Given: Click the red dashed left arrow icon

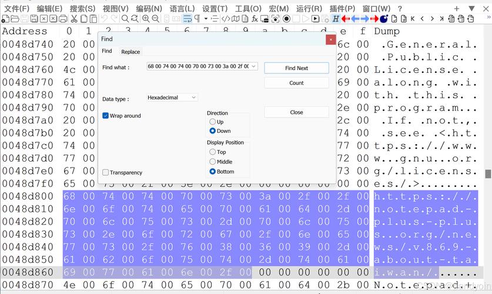Looking at the screenshot, I should click(x=346, y=19).
